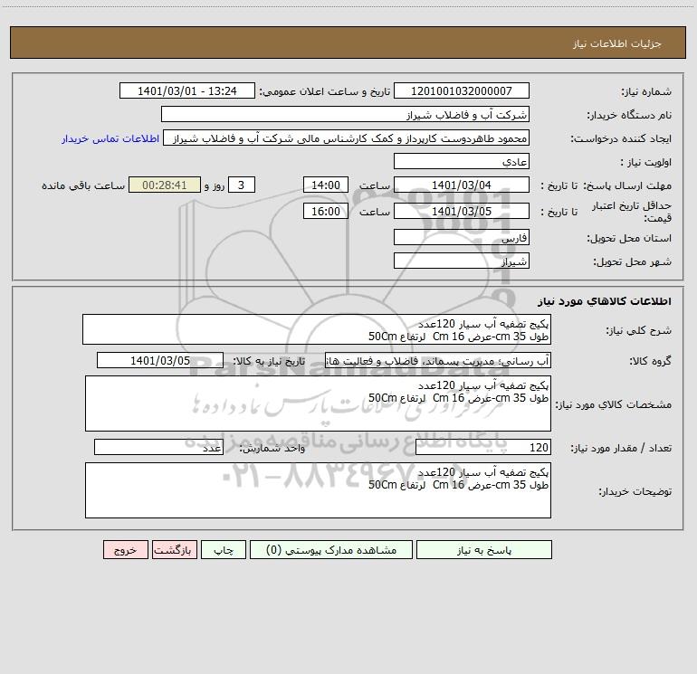The height and width of the screenshot is (674, 697).
Task: Click the نام دستگاه خریدار label
Action: pyautogui.click(x=629, y=115)
